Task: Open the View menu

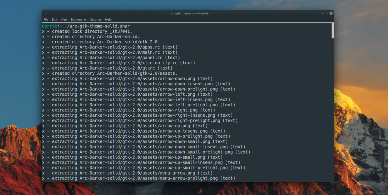Action: coord(64,19)
